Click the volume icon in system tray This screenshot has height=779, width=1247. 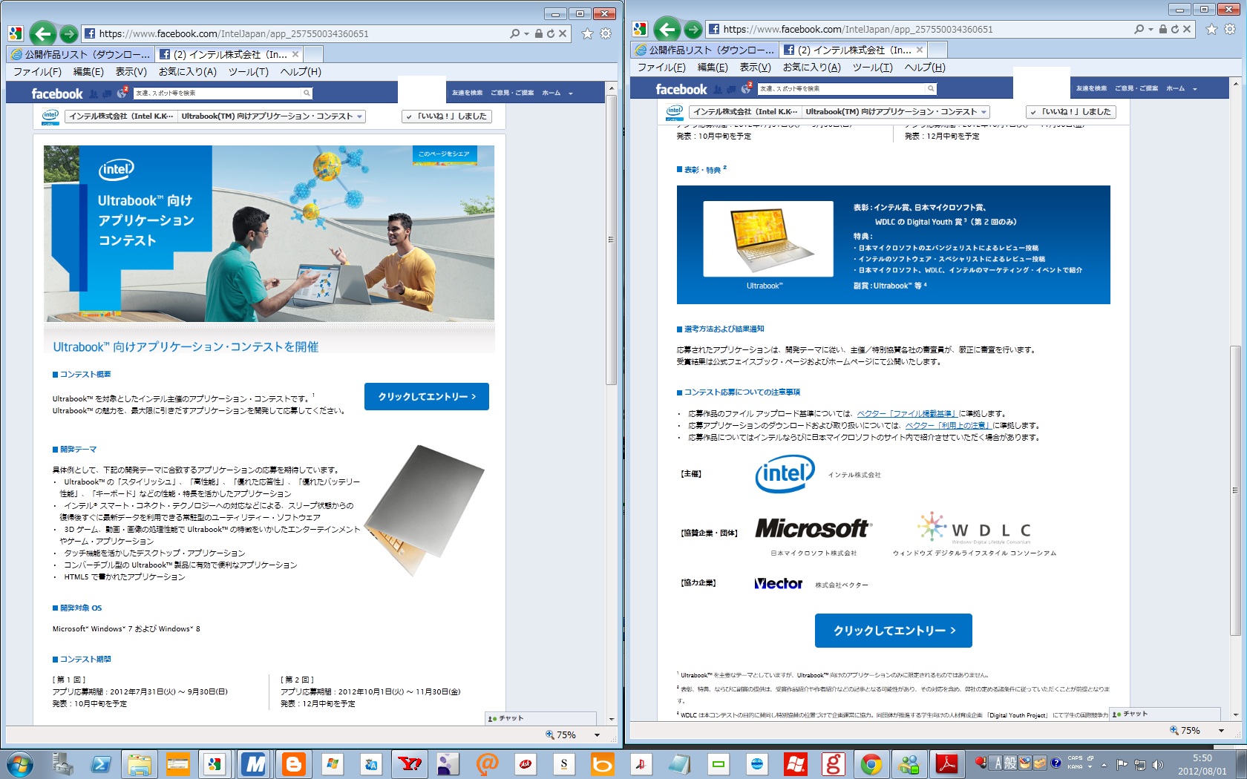pyautogui.click(x=1157, y=764)
